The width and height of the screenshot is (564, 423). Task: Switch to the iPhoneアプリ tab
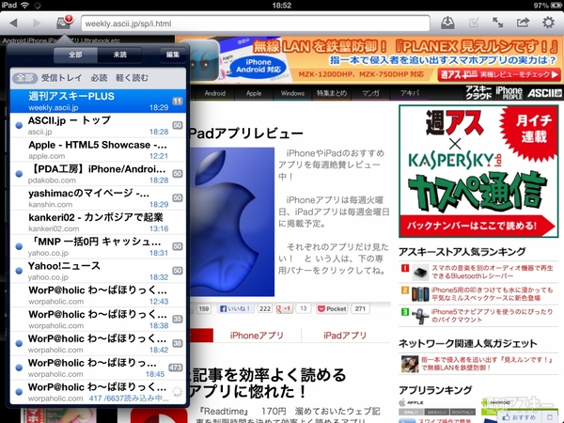(257, 336)
